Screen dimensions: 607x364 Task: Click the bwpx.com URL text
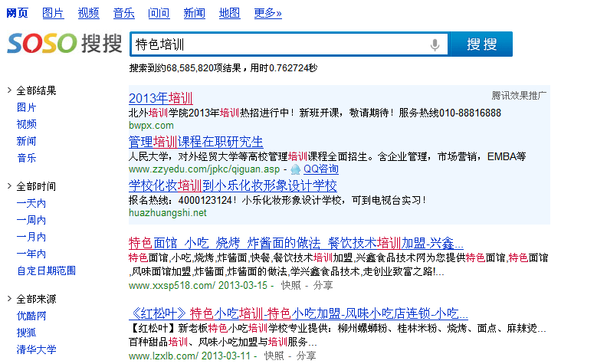tap(151, 126)
